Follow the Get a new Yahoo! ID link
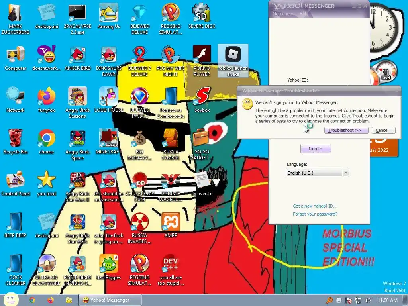Image resolution: width=408 pixels, height=306 pixels. pyautogui.click(x=315, y=206)
